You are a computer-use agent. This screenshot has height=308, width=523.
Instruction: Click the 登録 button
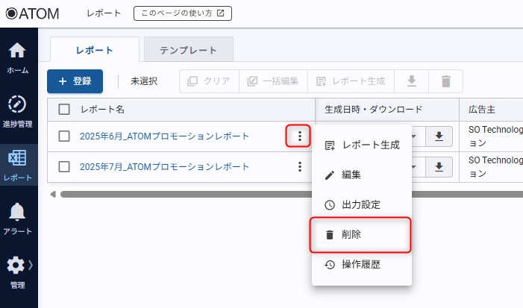[x=75, y=81]
